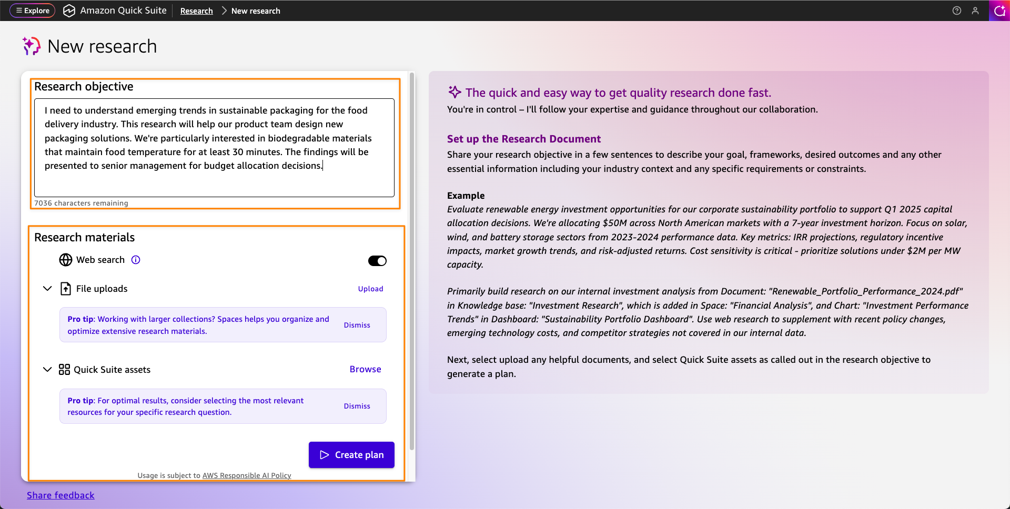
Task: Open the user profile icon
Action: pyautogui.click(x=975, y=11)
